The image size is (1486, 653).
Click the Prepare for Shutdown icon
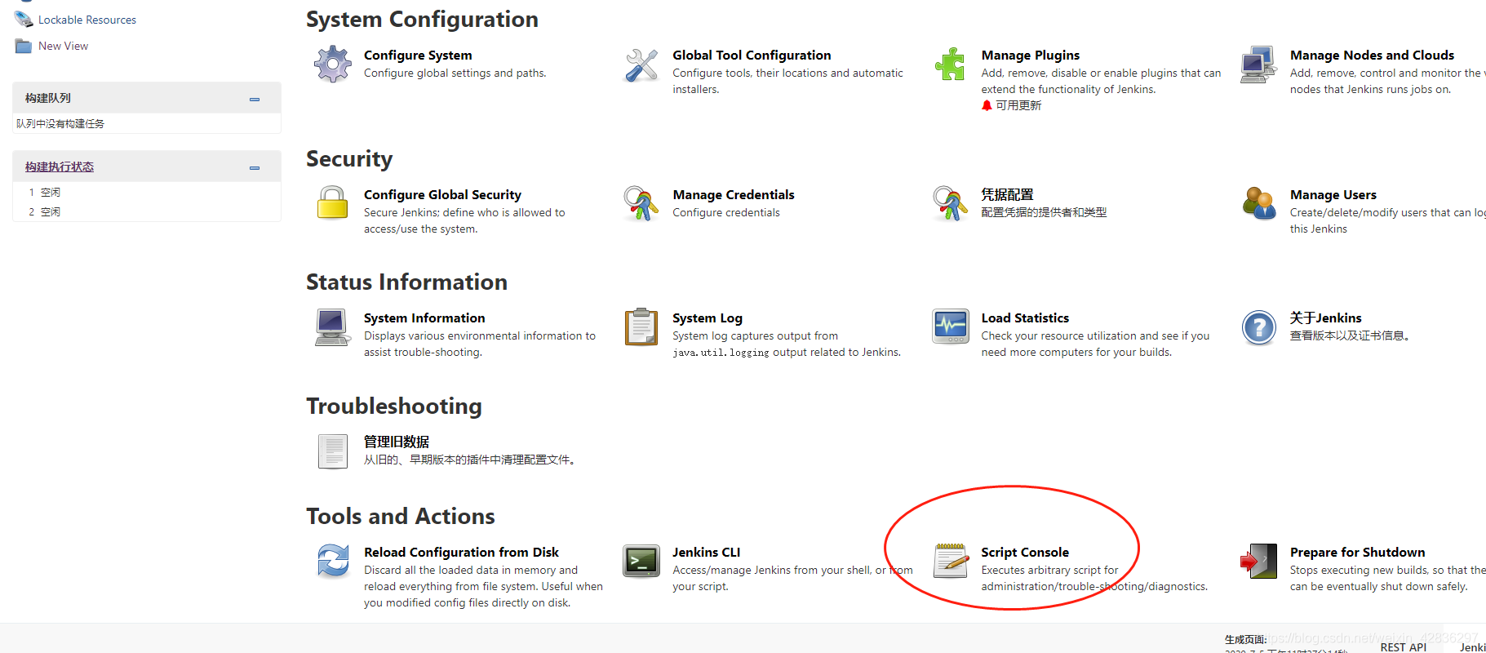coord(1258,562)
